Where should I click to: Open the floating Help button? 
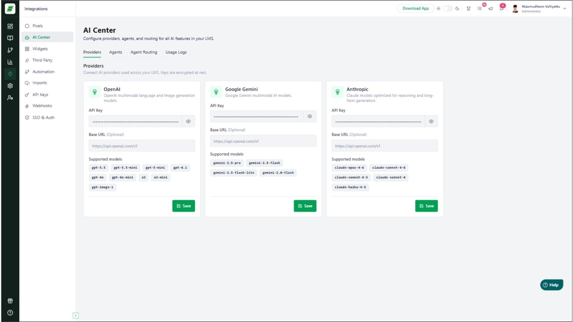[x=552, y=285]
